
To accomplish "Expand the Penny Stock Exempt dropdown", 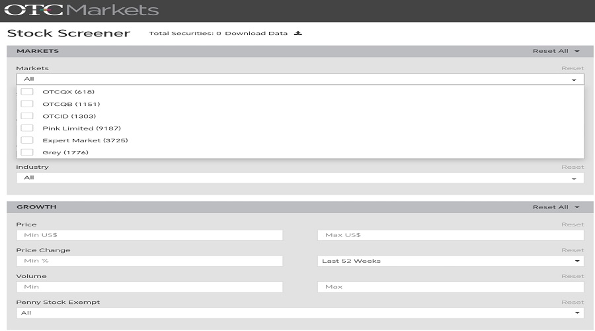I will 299,312.
